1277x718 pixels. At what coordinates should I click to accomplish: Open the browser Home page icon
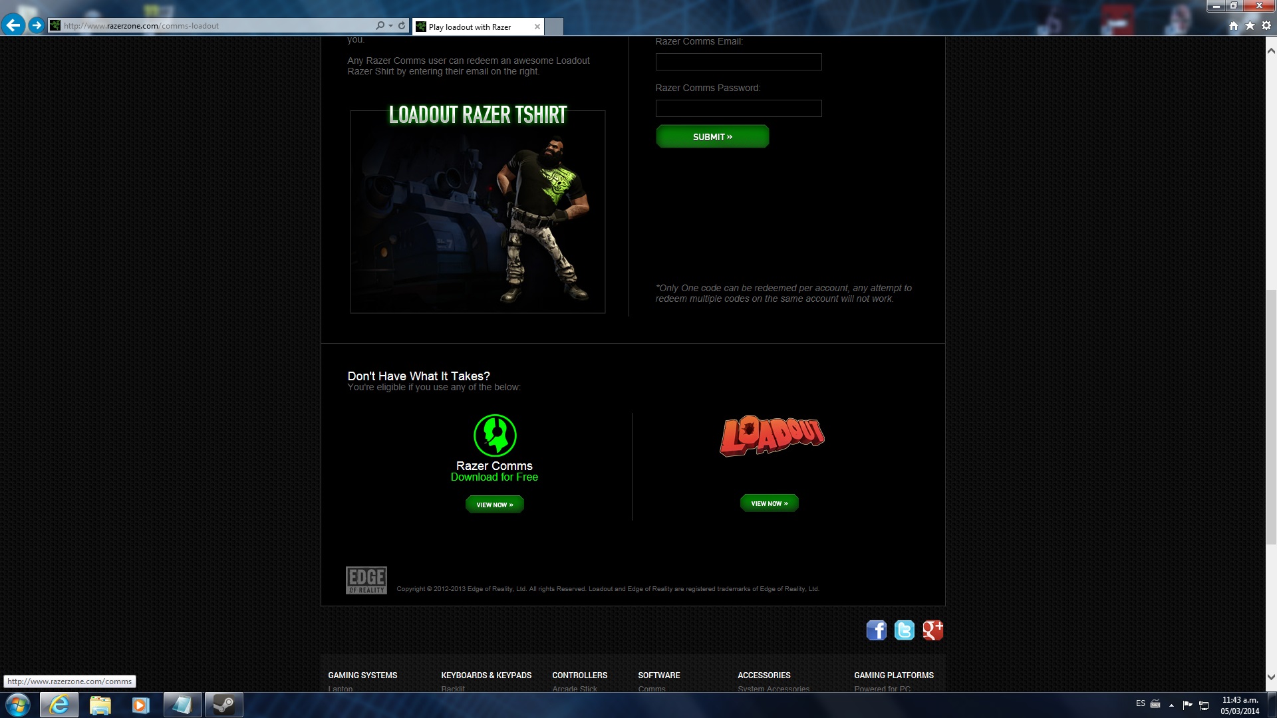pos(1234,26)
